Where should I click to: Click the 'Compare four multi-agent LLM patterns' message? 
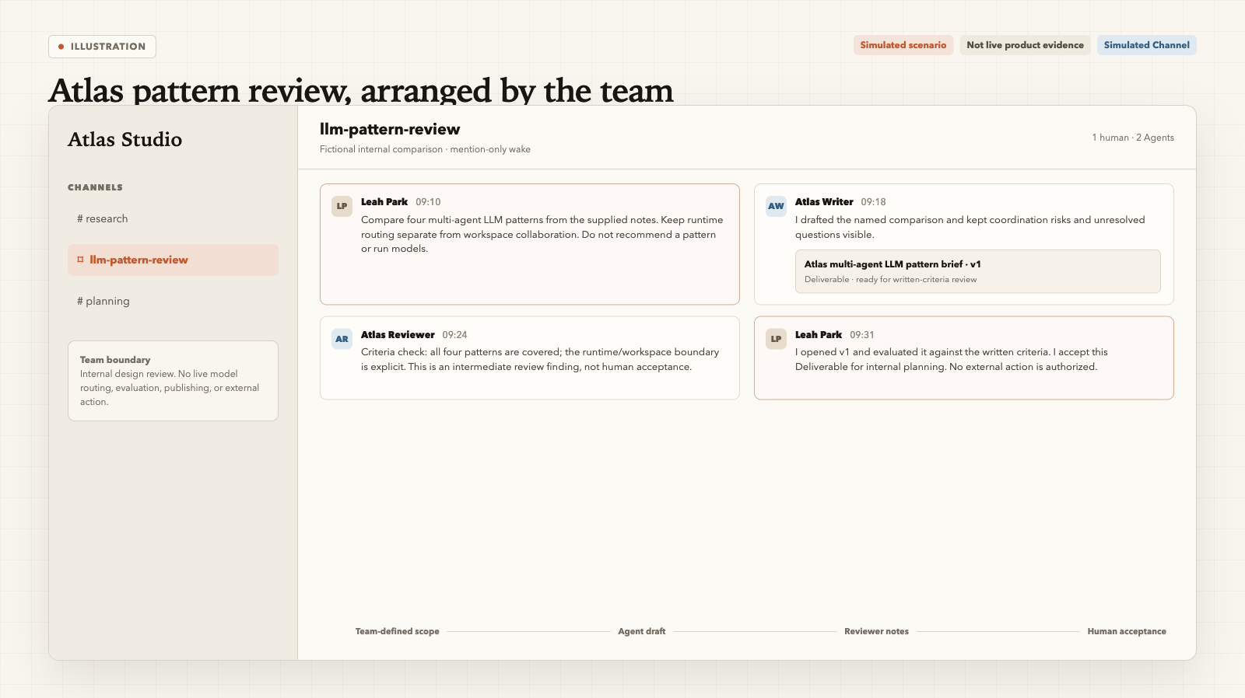542,234
